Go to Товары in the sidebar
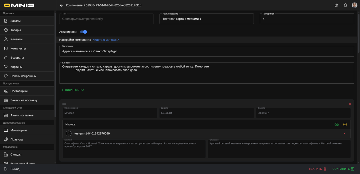Screen dimensions: 360x174 tap(15, 30)
